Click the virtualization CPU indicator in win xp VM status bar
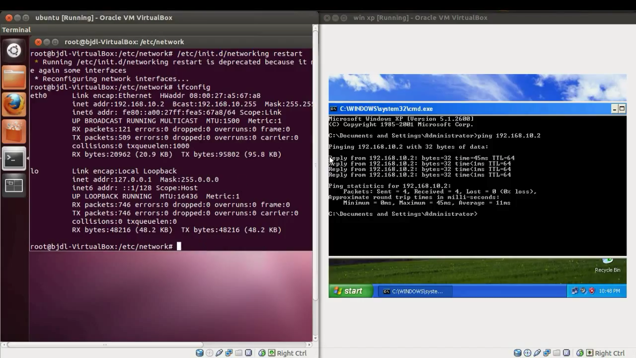Viewport: 636px width, 358px height. (566, 353)
